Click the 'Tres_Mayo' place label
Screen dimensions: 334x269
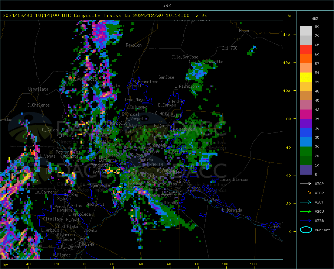tap(134, 100)
